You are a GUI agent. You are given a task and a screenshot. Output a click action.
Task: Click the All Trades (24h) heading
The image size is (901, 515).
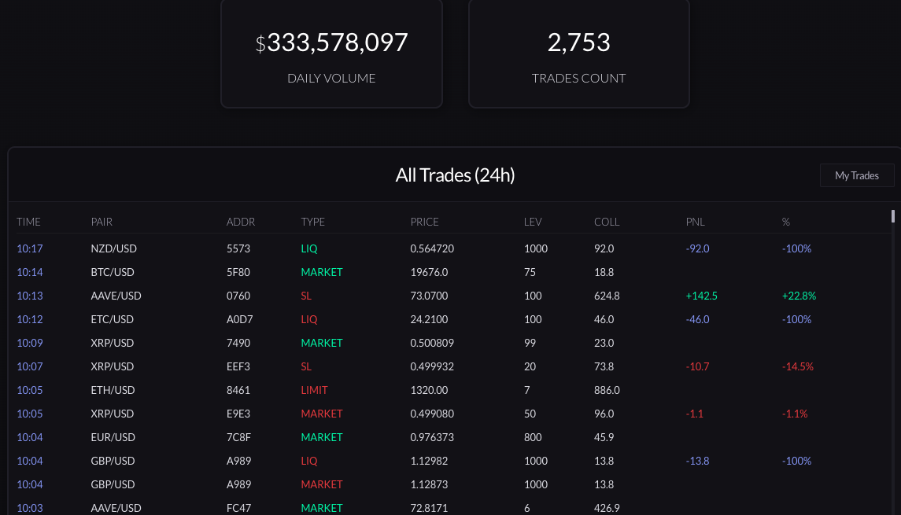455,175
